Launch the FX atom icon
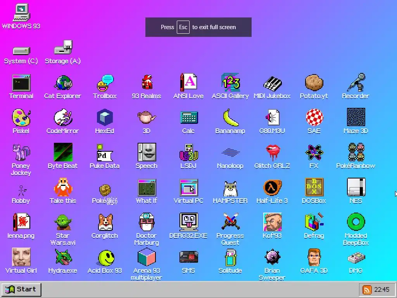This screenshot has height=298, width=397. click(314, 152)
